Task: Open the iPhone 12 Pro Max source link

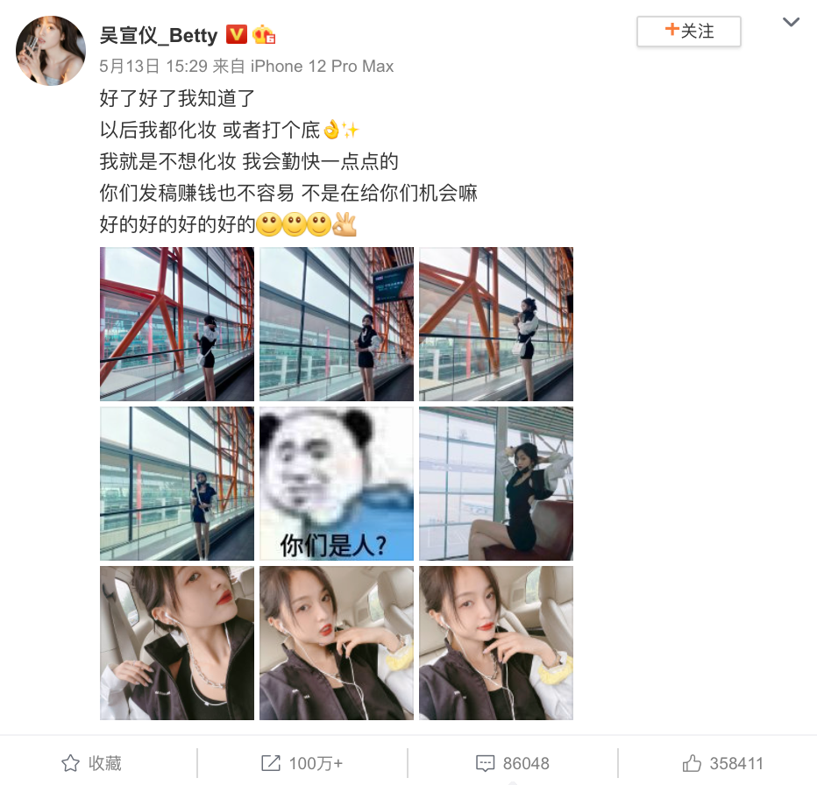Action: 322,67
